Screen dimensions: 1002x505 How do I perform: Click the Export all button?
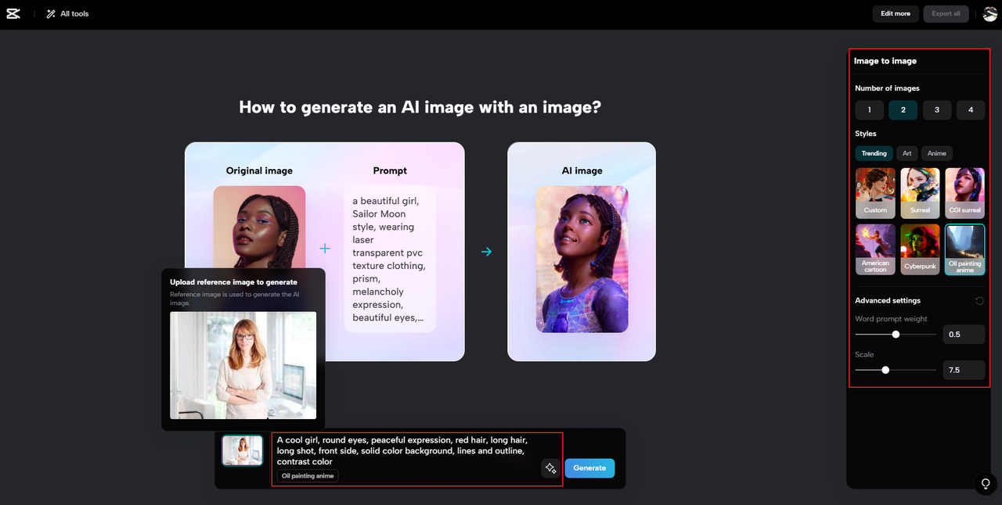point(946,13)
